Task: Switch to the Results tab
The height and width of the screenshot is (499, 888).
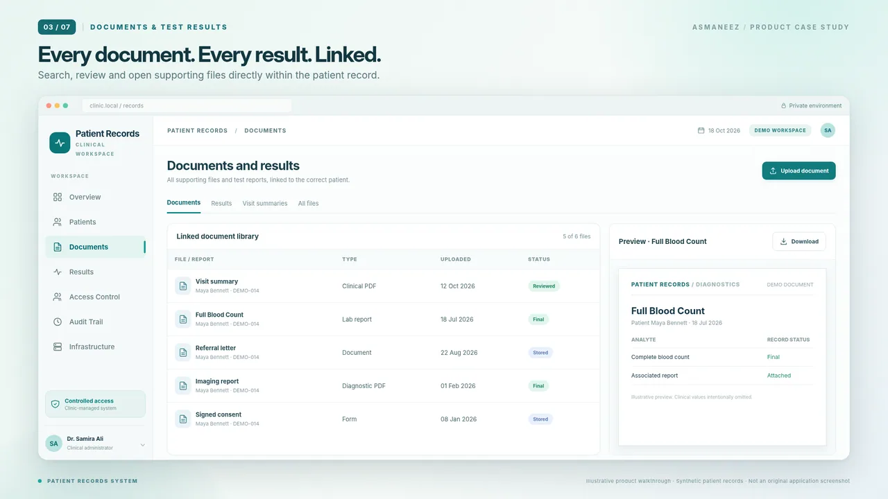Action: pyautogui.click(x=221, y=203)
